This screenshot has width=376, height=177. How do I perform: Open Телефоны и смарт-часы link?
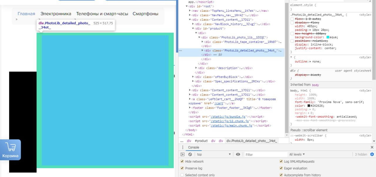102,14
